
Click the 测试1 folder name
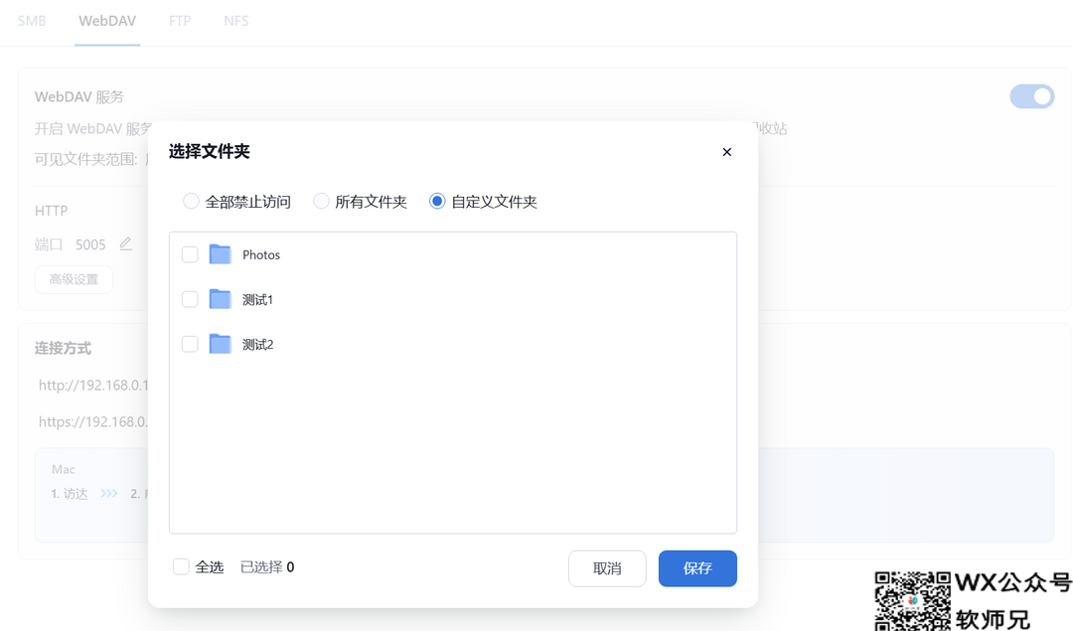(258, 300)
